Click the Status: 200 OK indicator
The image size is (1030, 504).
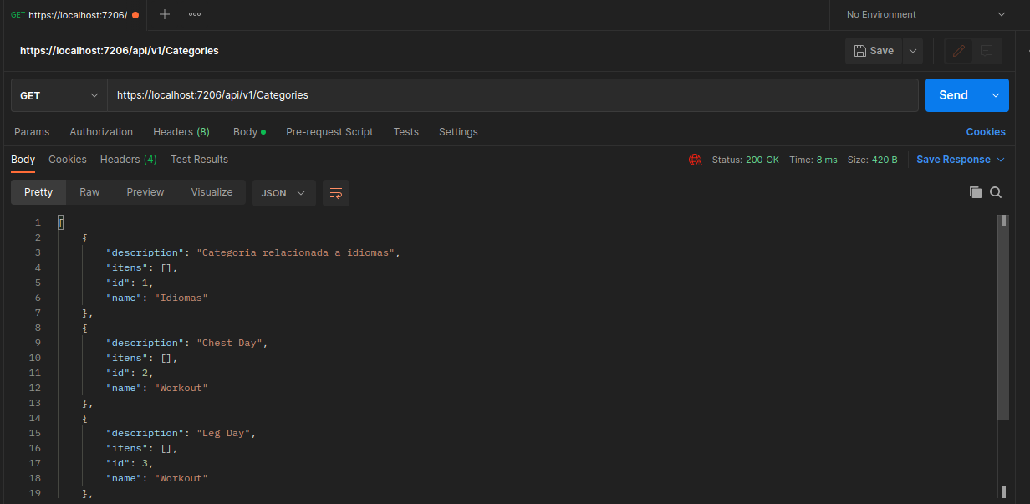[x=745, y=160]
